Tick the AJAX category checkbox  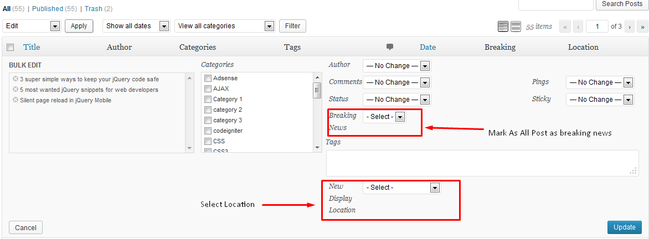click(x=208, y=89)
